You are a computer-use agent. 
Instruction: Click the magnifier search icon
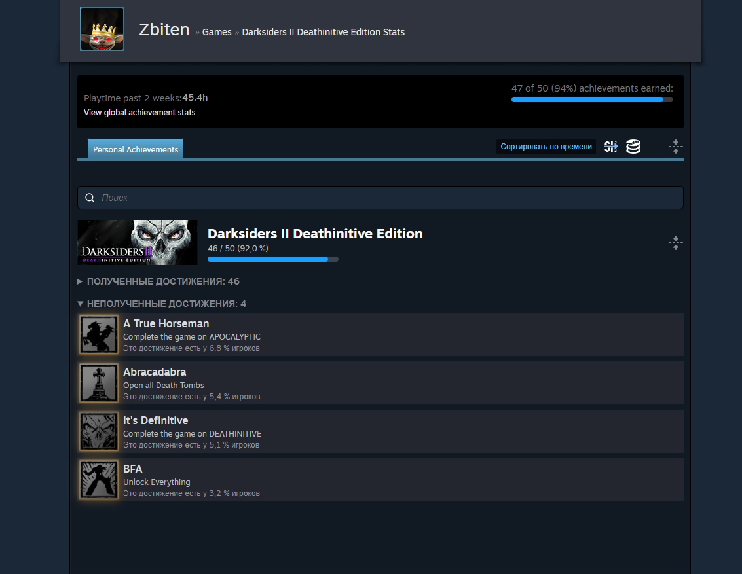90,198
